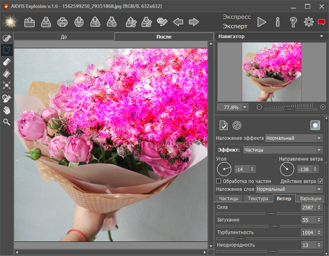The image size is (329, 256).
Task: Open zoom percentage dropdown
Action: (245, 107)
